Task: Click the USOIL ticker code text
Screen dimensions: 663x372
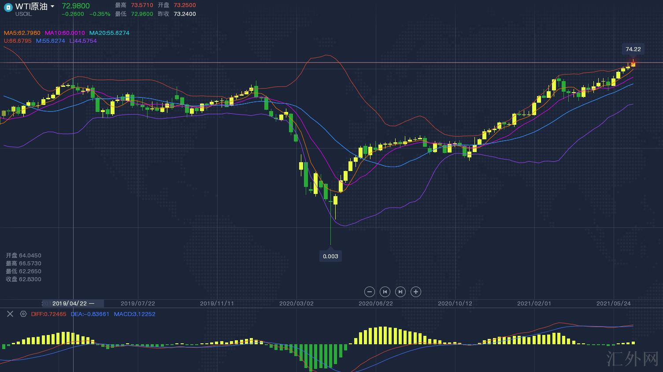Action: point(24,15)
